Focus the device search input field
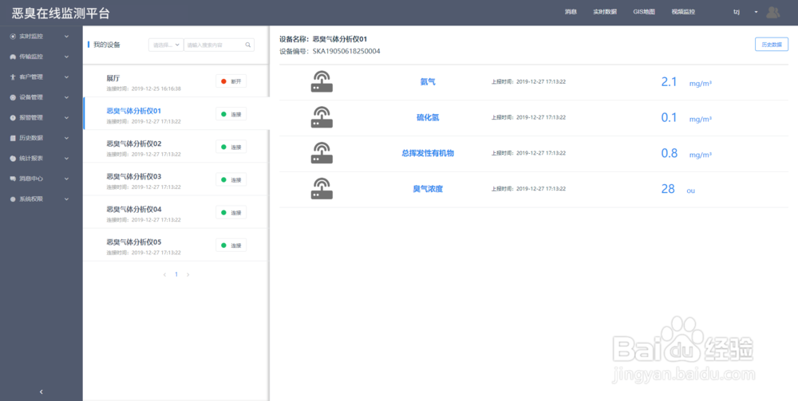This screenshot has height=401, width=798. [219, 45]
